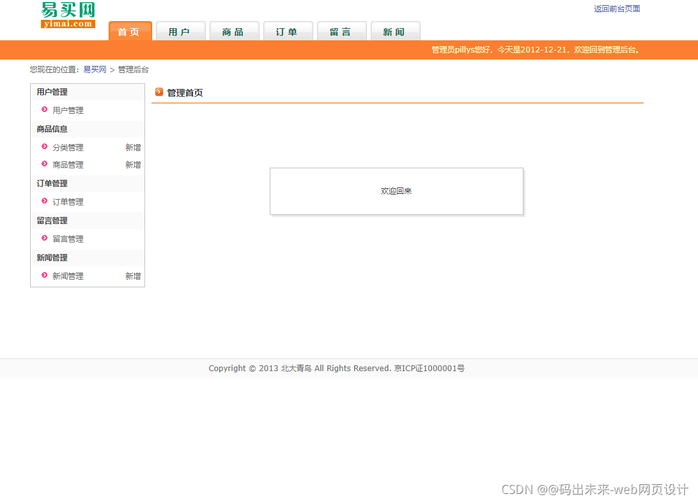Click the pink bullet icon next to 分类管理
698x501 pixels.
45,146
